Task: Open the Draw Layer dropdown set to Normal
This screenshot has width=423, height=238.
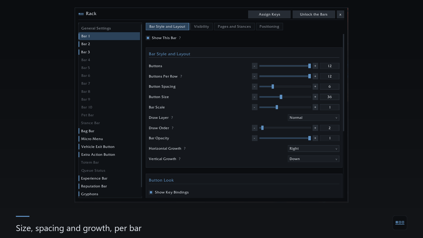Action: [313, 118]
